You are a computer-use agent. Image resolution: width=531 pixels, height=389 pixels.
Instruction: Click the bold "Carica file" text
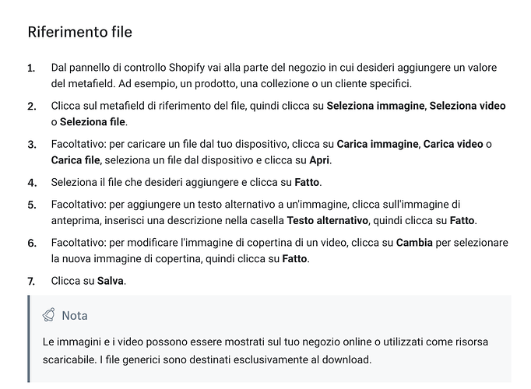(x=76, y=160)
